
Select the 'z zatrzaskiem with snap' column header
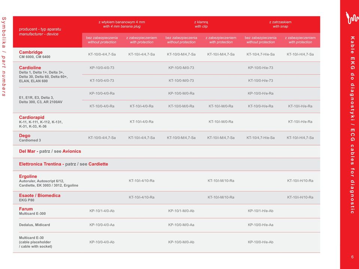click(280, 24)
